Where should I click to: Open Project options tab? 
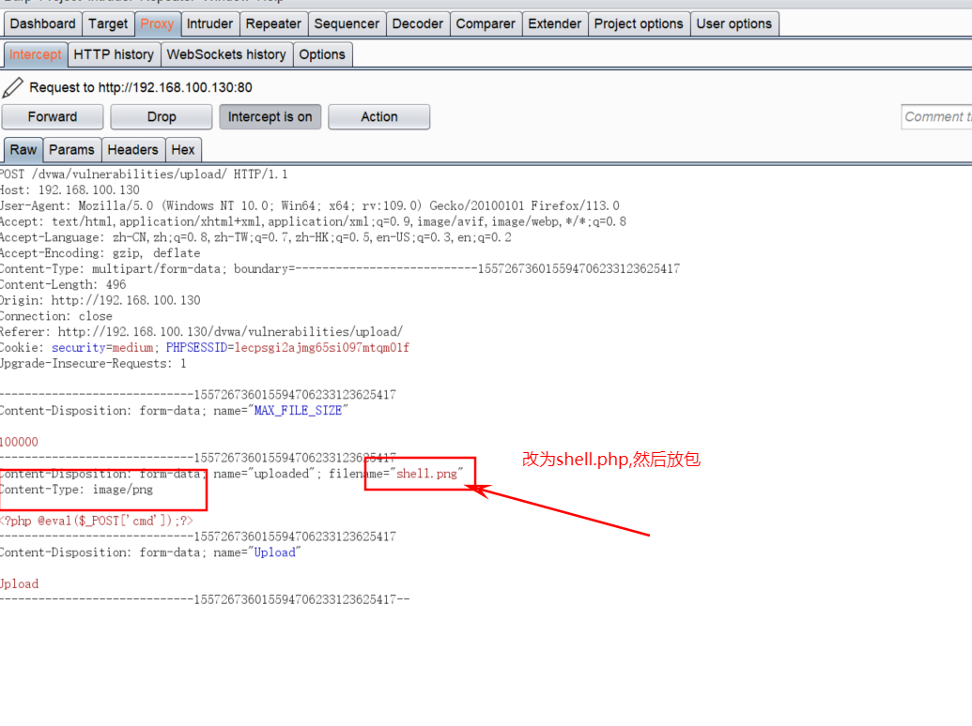pyautogui.click(x=639, y=24)
